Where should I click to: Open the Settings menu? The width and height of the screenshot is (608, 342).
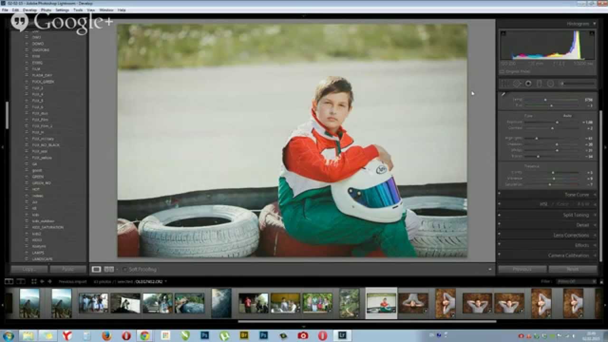(x=62, y=10)
